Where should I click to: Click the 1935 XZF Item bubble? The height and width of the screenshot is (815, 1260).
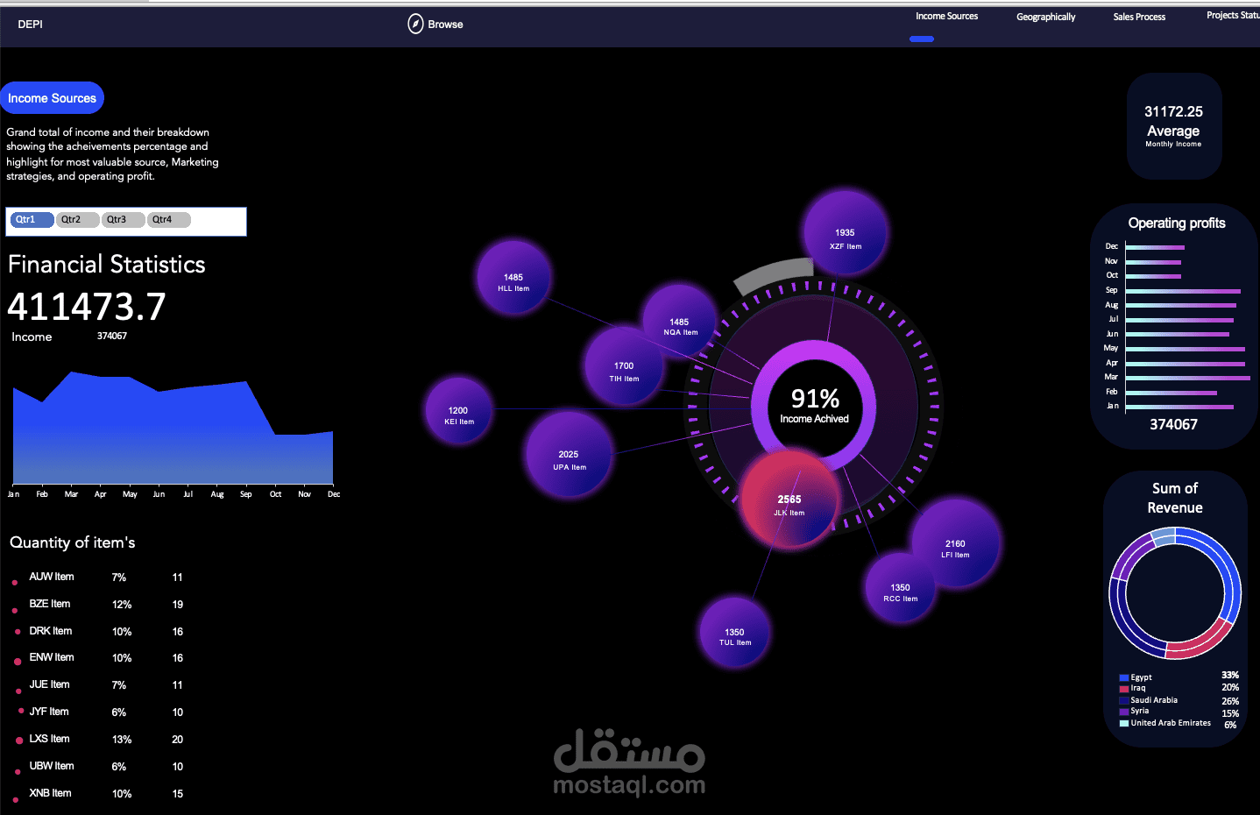[845, 233]
